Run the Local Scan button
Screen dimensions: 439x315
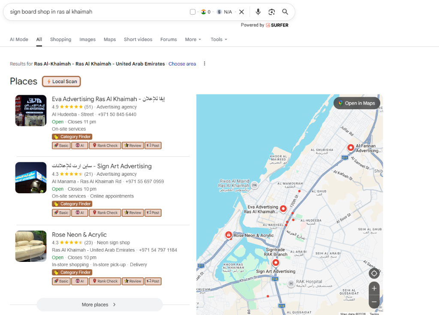61,81
